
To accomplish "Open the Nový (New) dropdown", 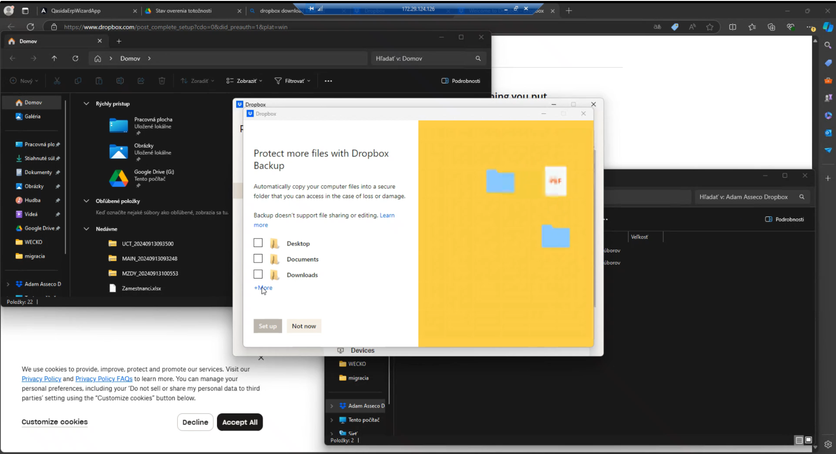I will click(x=24, y=81).
